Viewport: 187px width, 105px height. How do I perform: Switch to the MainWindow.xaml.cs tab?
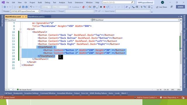(36, 17)
